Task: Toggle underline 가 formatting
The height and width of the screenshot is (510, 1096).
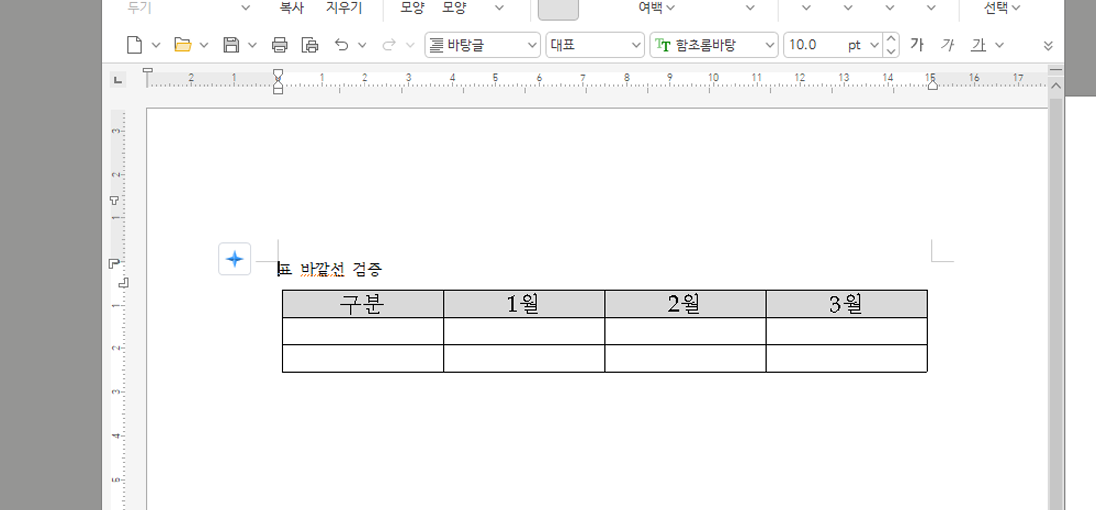Action: point(978,45)
